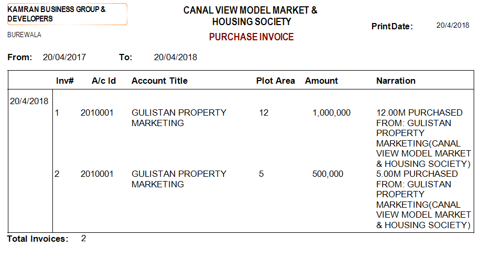Image resolution: width=503 pixels, height=259 pixels.
Task: Select the 500,000 amount cell
Action: tap(327, 174)
